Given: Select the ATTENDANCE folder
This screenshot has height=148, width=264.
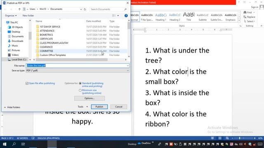Looking at the screenshot, I should (47, 31).
